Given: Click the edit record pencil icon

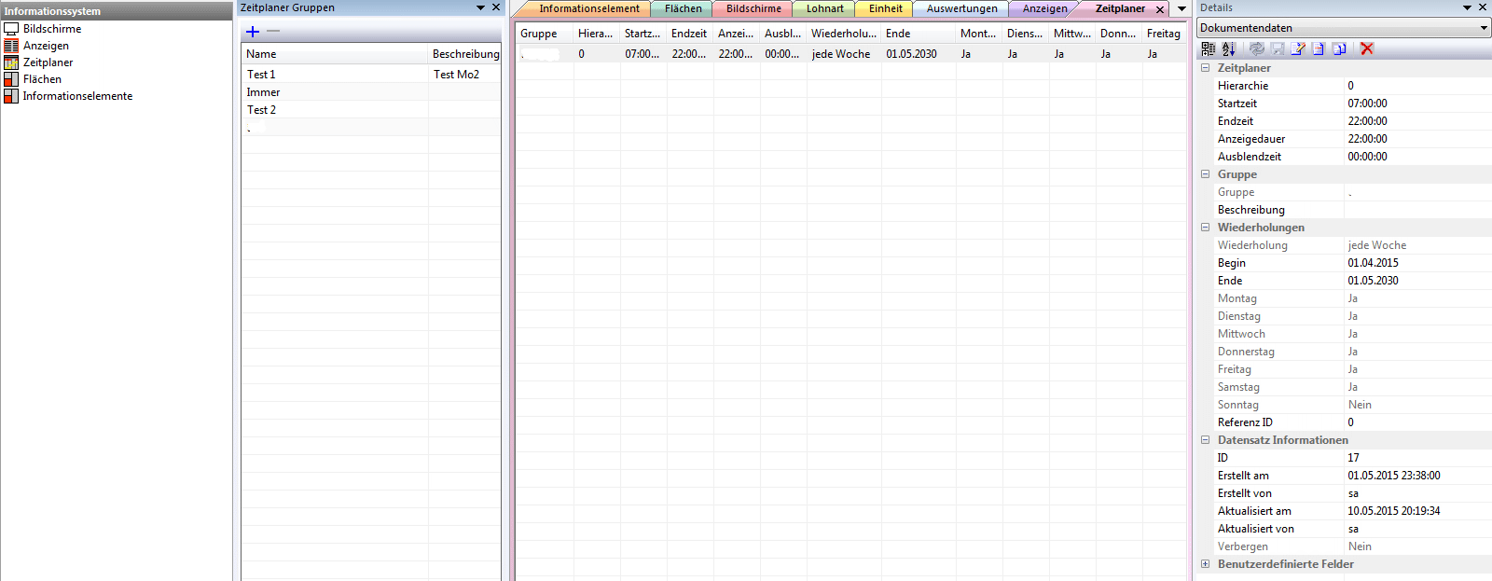Looking at the screenshot, I should click(x=1297, y=48).
